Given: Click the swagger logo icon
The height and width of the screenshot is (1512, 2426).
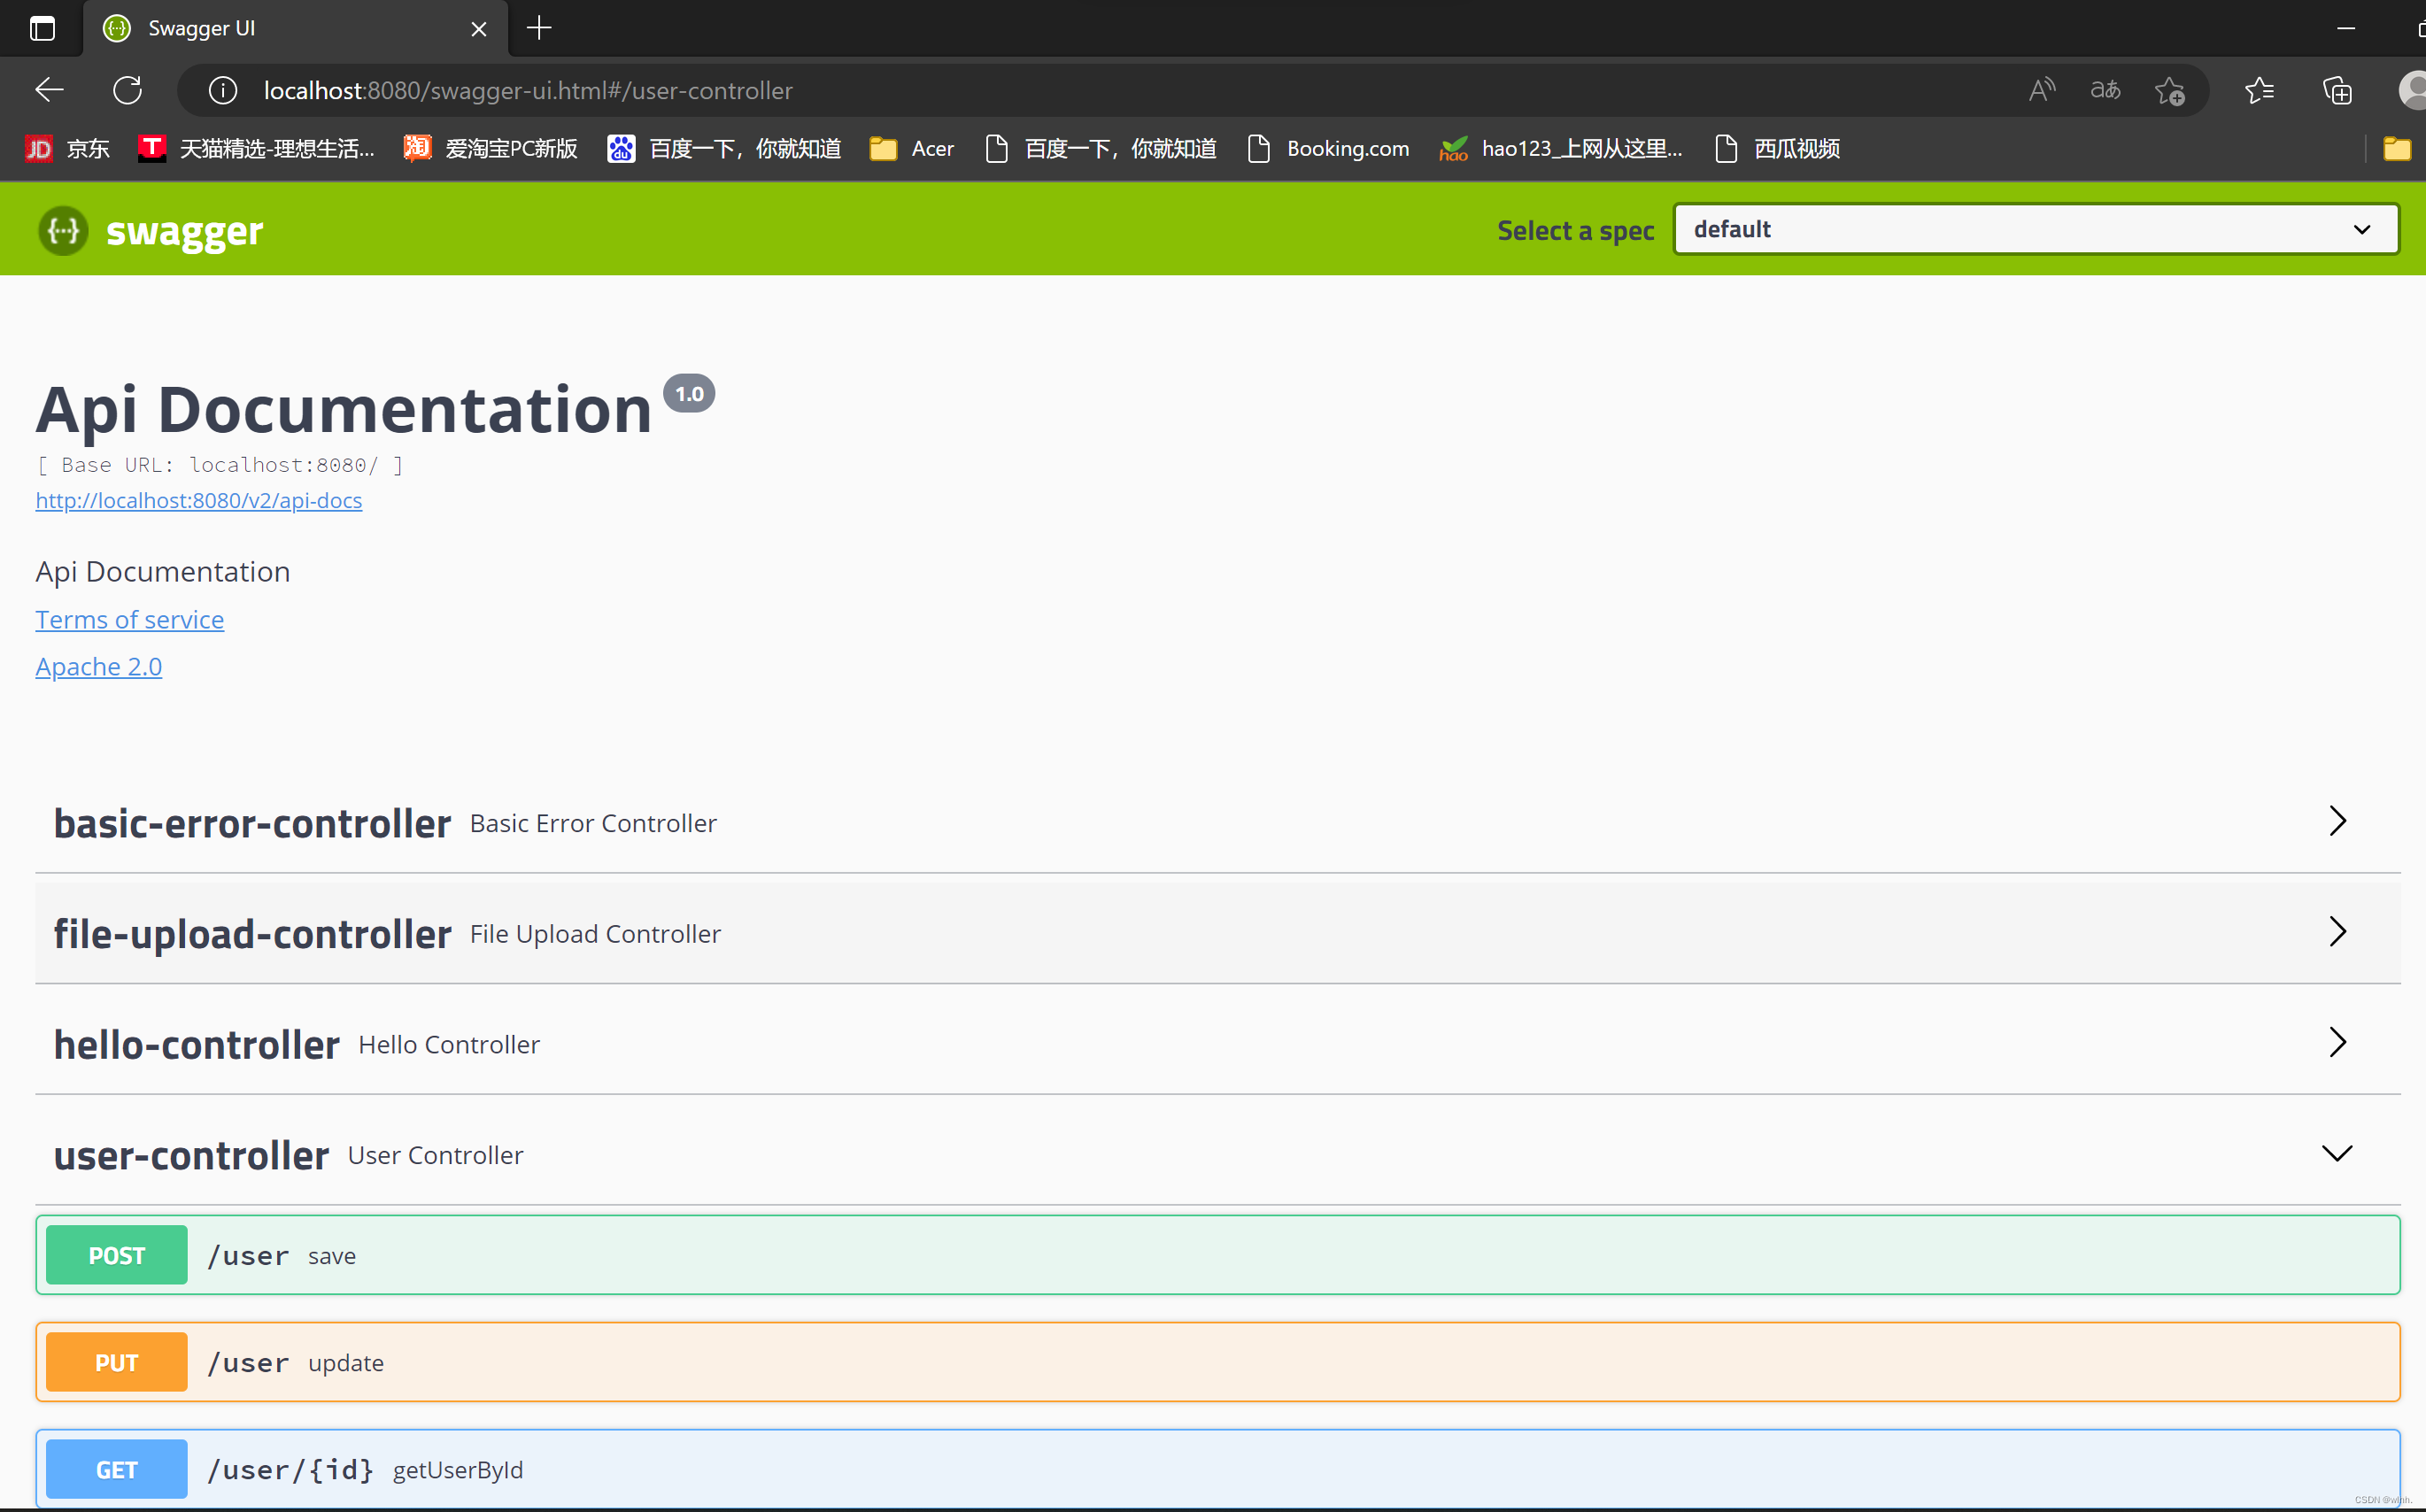Looking at the screenshot, I should [x=63, y=231].
